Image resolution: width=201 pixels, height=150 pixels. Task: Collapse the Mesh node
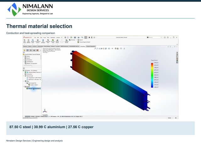pos(24,81)
